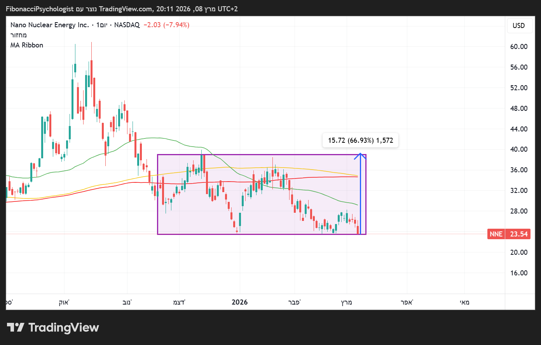Click the נוב' date on time axis
541x345 pixels.
pyautogui.click(x=127, y=302)
